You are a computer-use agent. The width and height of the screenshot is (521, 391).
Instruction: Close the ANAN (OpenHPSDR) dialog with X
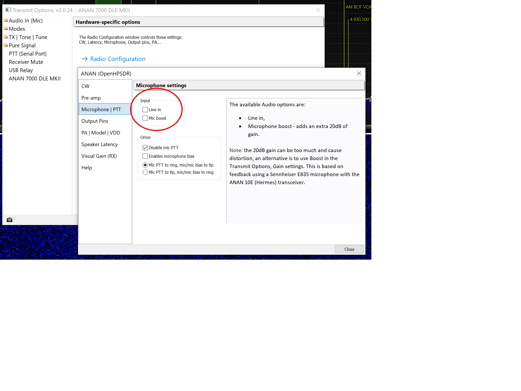pos(359,73)
